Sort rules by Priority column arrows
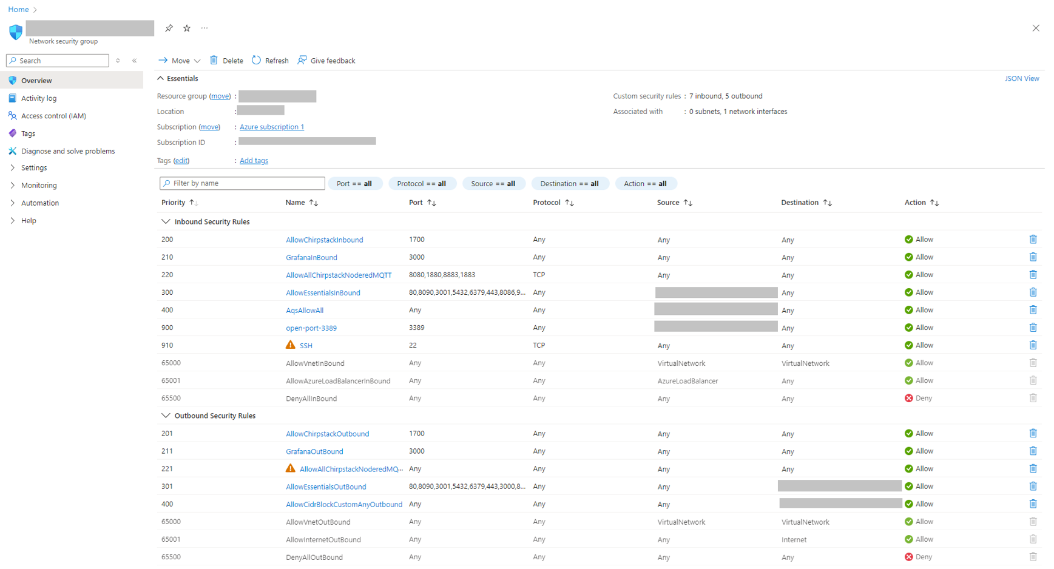Viewport: 1054px width, 569px height. point(194,203)
